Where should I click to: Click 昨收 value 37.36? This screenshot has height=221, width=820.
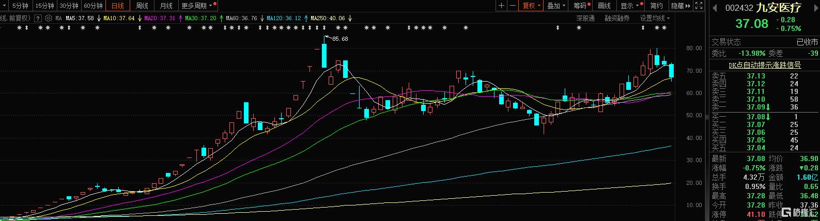pyautogui.click(x=809, y=205)
